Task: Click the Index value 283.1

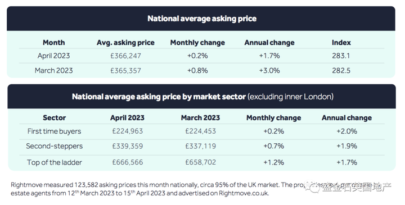Action: coord(341,56)
